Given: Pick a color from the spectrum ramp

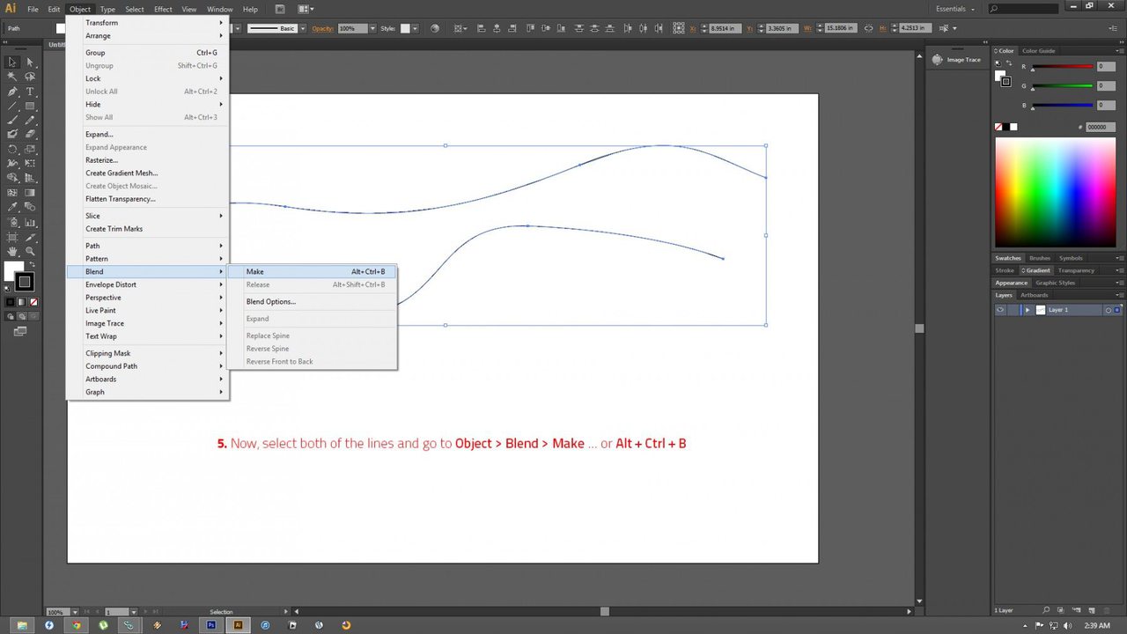Looking at the screenshot, I should (1056, 193).
